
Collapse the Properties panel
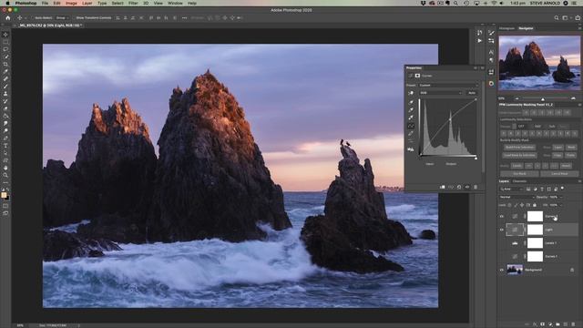pos(476,68)
